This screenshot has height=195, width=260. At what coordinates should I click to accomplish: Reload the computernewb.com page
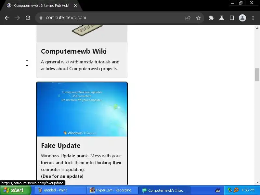pyautogui.click(x=28, y=18)
